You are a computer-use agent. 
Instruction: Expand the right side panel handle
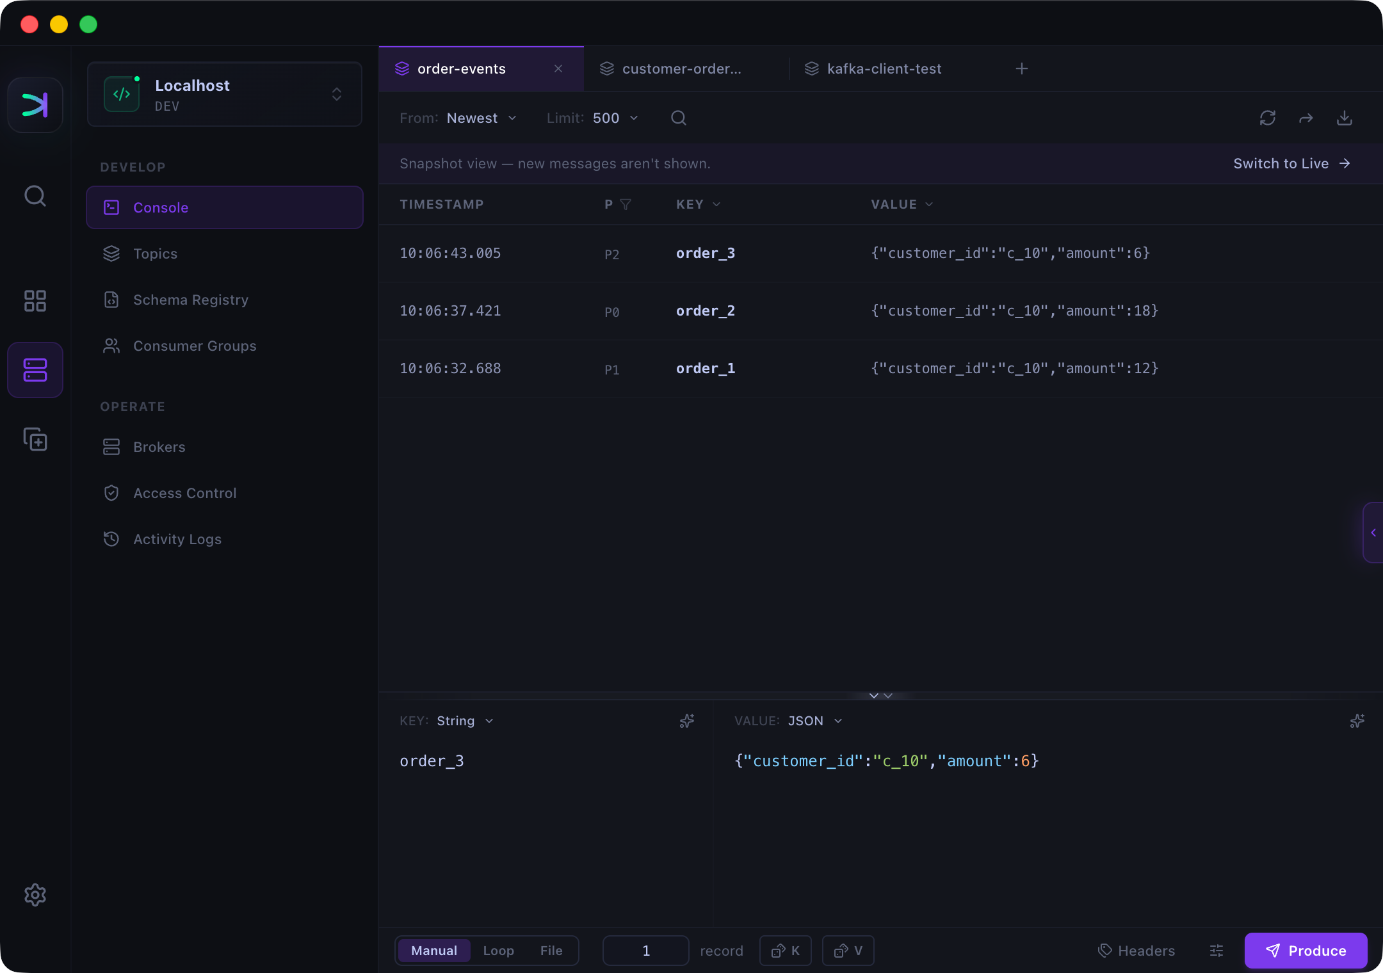pos(1373,533)
